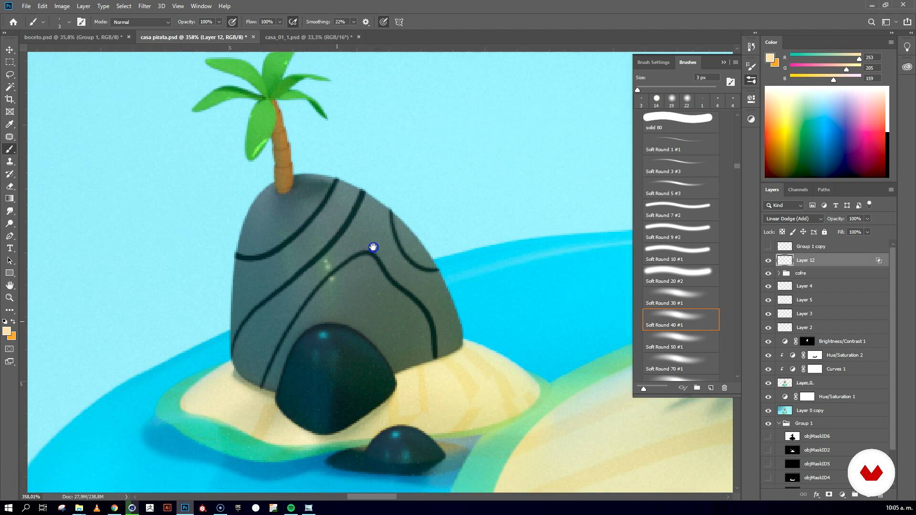Select Soft Round 7 #2 brush
Viewport: 916px width, 515px height.
click(x=681, y=210)
